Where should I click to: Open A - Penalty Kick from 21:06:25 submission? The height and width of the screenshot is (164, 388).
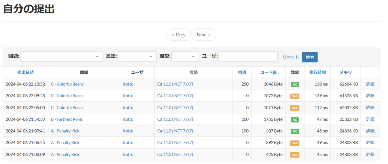65,142
